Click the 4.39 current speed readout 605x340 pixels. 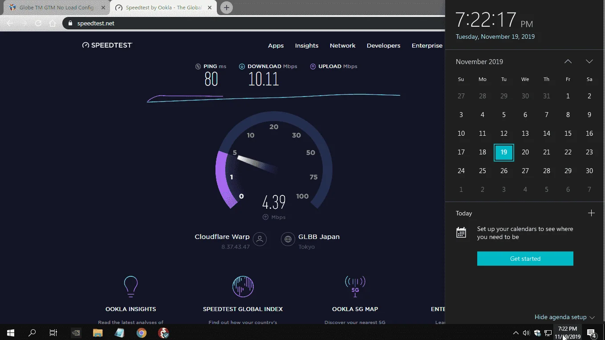[274, 202]
